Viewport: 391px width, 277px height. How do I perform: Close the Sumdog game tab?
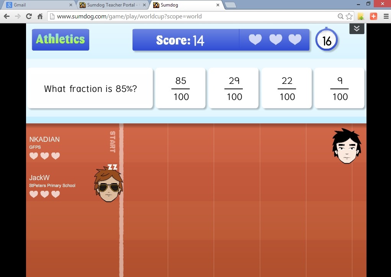(x=218, y=5)
